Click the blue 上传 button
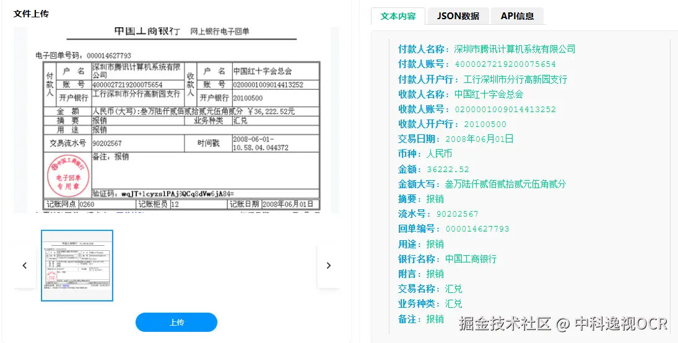678x343 pixels. click(x=176, y=322)
